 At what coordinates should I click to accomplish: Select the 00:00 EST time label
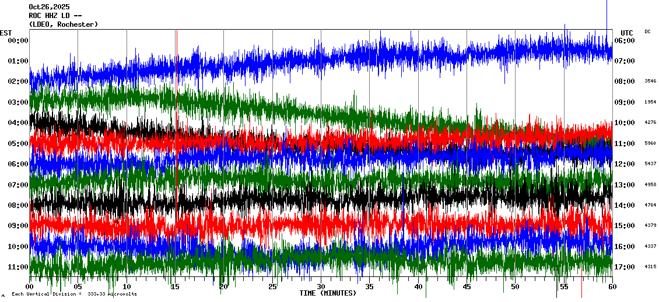17,40
